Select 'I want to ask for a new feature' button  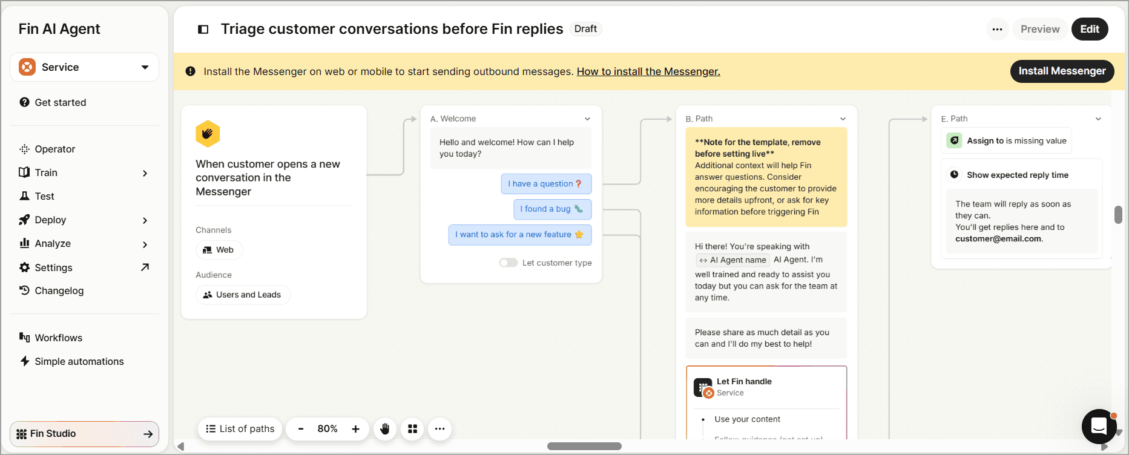(x=520, y=235)
